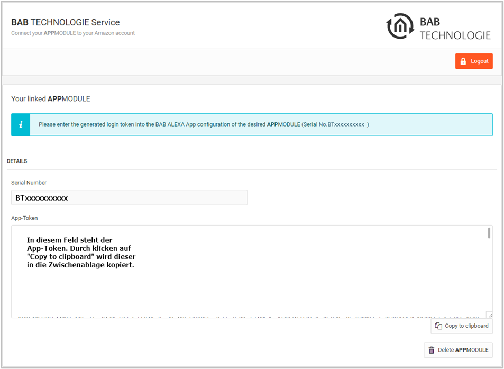
Task: Click the 'Your linked APPMODULE' heading
Action: click(51, 99)
